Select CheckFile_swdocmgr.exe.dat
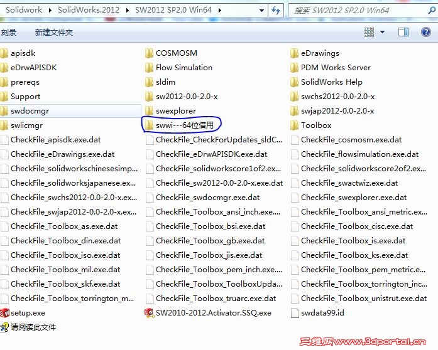 pyautogui.click(x=203, y=198)
